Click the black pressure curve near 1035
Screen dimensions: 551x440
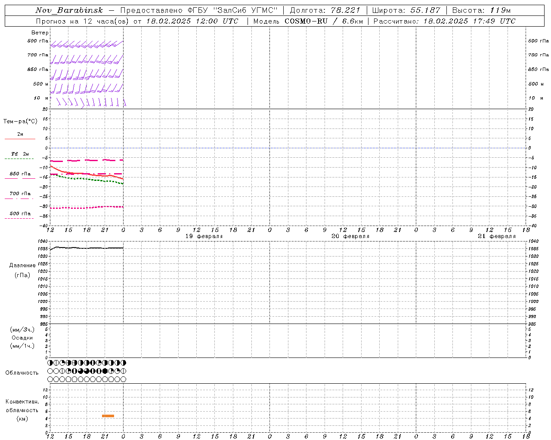[86, 248]
